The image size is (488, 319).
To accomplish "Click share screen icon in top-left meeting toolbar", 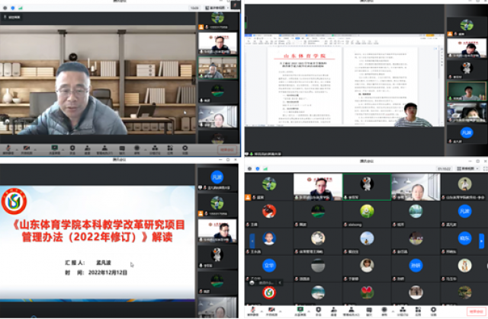I will click(55, 148).
